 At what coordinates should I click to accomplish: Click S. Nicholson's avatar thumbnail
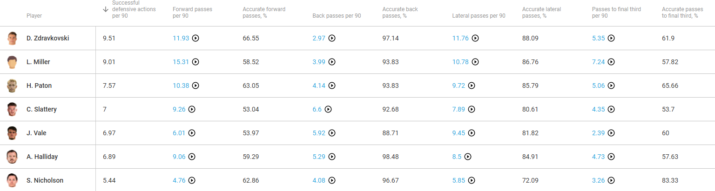click(x=12, y=181)
